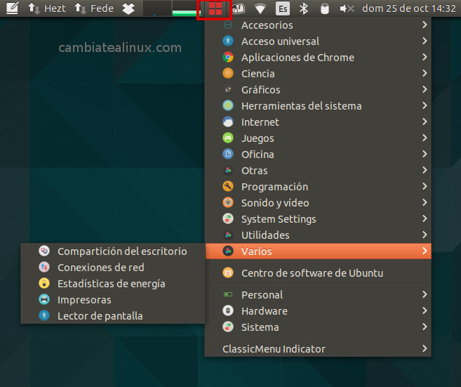The image size is (461, 387).
Task: Launch Impresoras from the submenu
Action: [113, 300]
